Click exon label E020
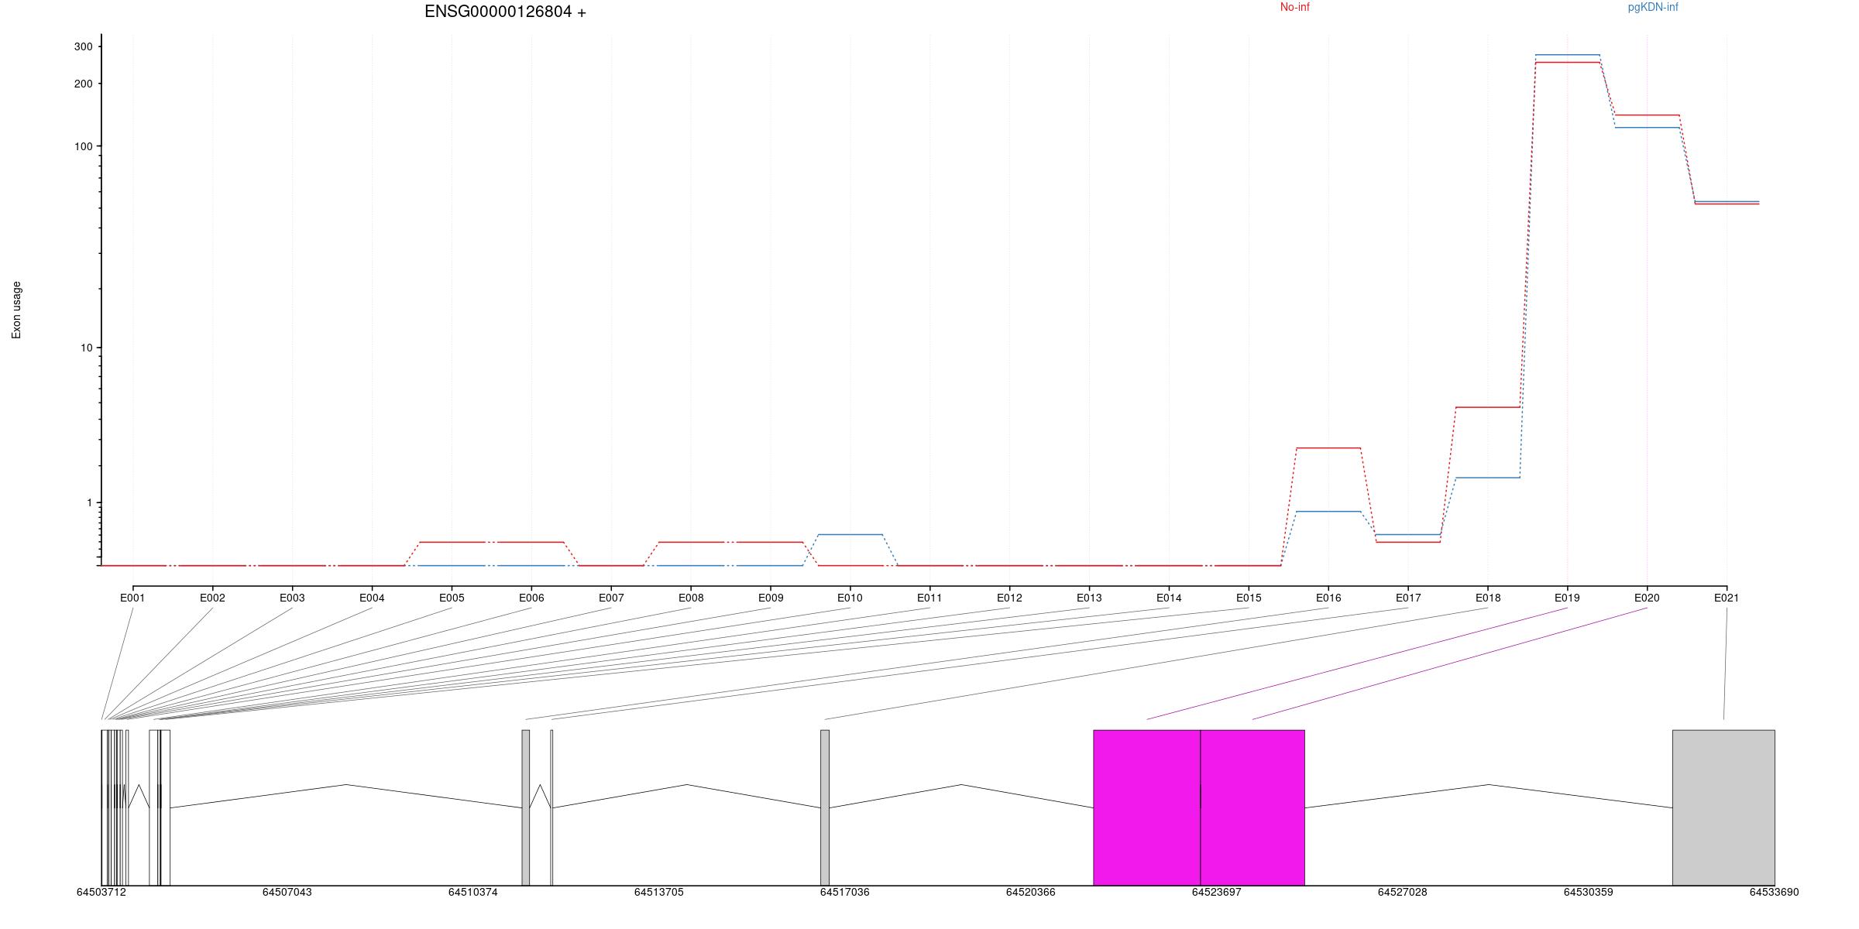 1647,598
